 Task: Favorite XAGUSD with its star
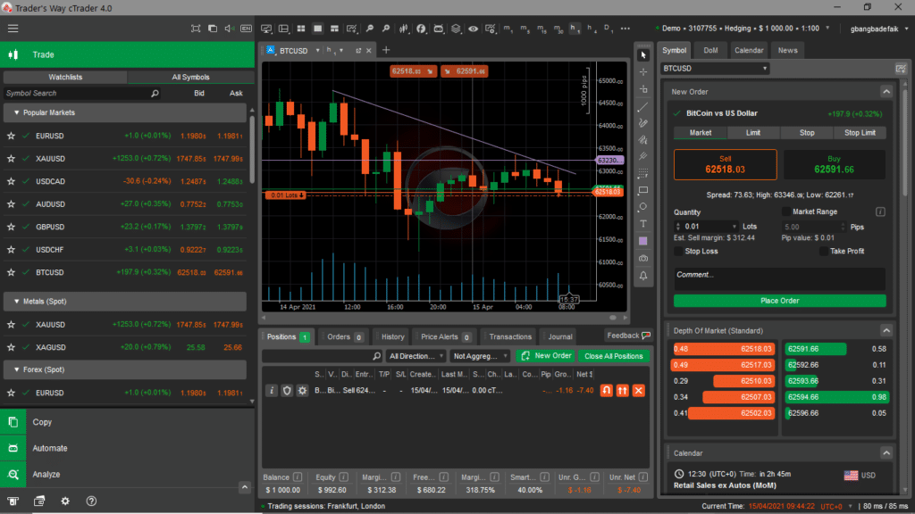click(x=11, y=347)
